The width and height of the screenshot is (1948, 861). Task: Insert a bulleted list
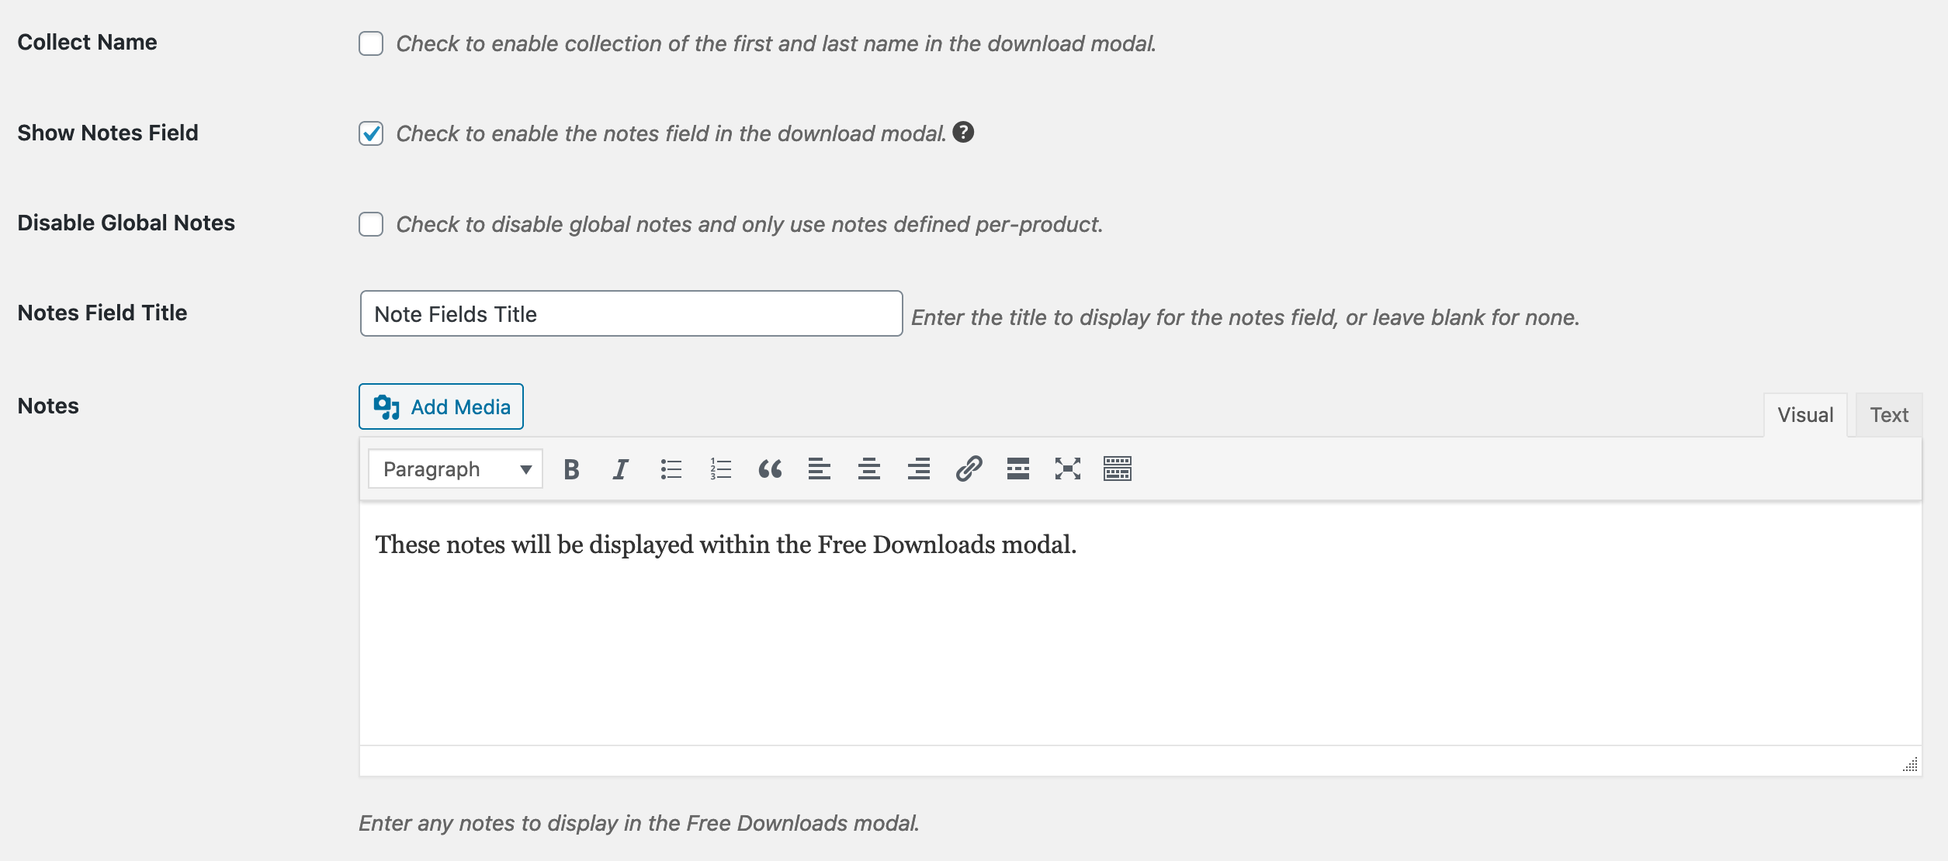(x=671, y=469)
